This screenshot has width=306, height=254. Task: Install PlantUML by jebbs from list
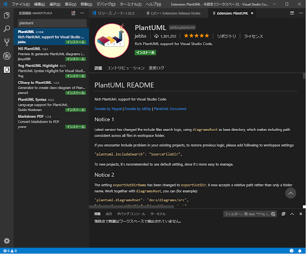[76, 42]
